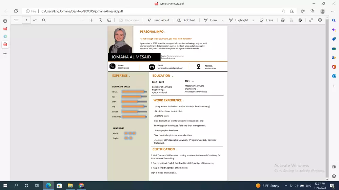Click the file info icon in address bar
Viewport: 339px width, 190px height.
tap(28, 11)
